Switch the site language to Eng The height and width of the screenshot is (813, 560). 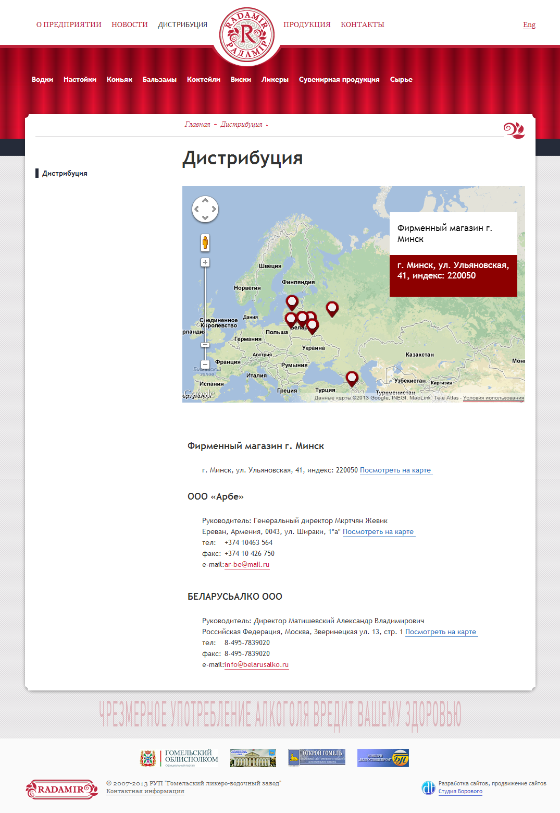tap(529, 25)
